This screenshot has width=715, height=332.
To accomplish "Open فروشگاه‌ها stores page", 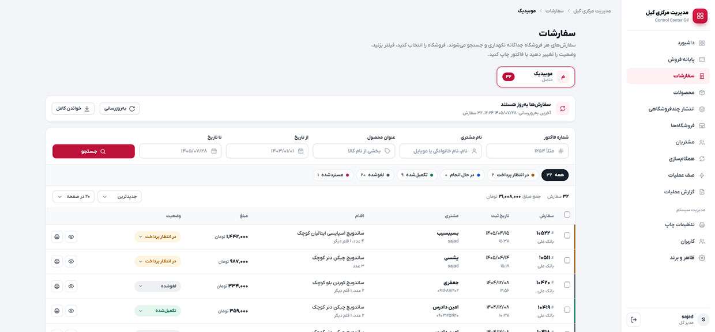I will tap(668, 125).
